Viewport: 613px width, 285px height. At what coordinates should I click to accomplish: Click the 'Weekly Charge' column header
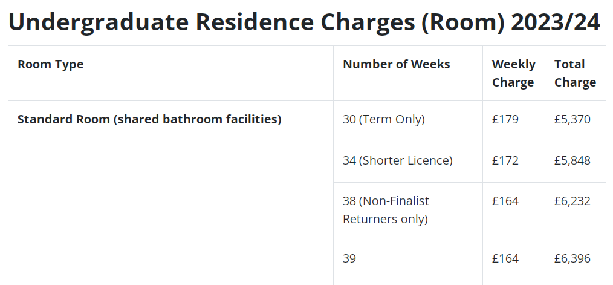pos(513,73)
